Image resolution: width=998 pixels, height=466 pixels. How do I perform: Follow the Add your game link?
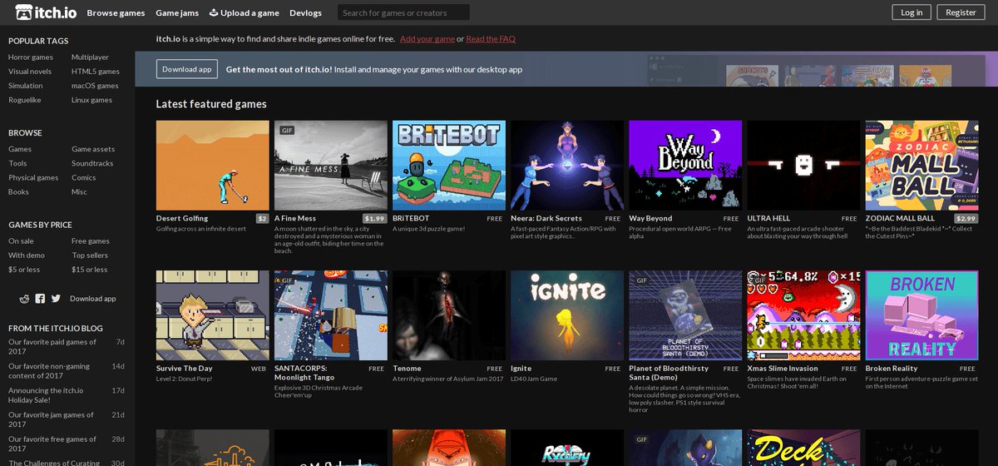click(427, 39)
